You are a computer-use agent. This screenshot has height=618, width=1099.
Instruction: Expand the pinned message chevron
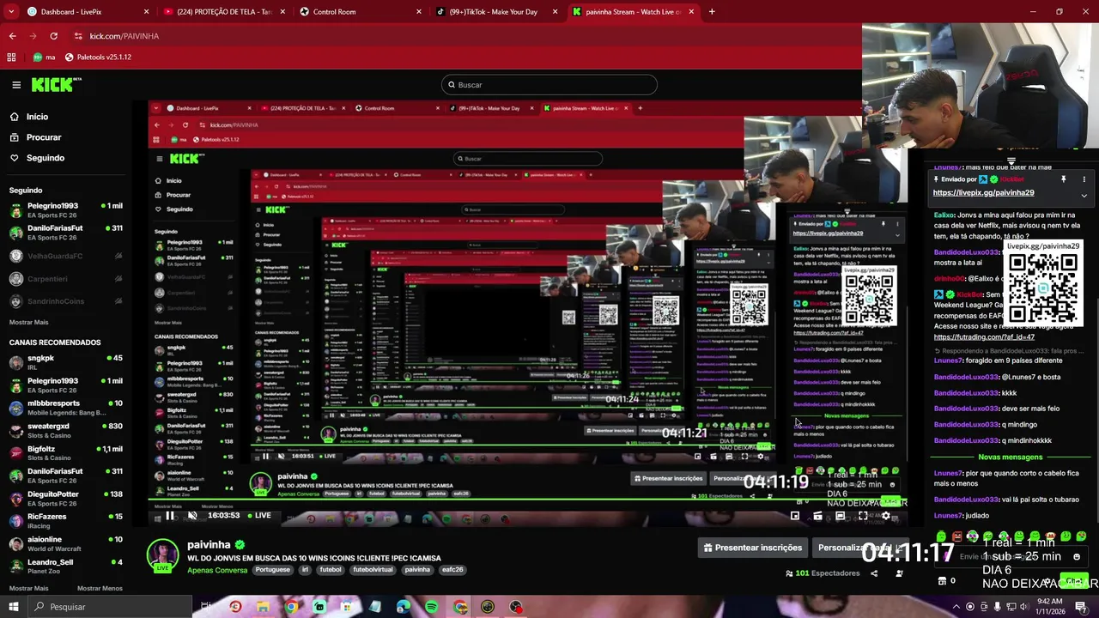[x=1084, y=196]
